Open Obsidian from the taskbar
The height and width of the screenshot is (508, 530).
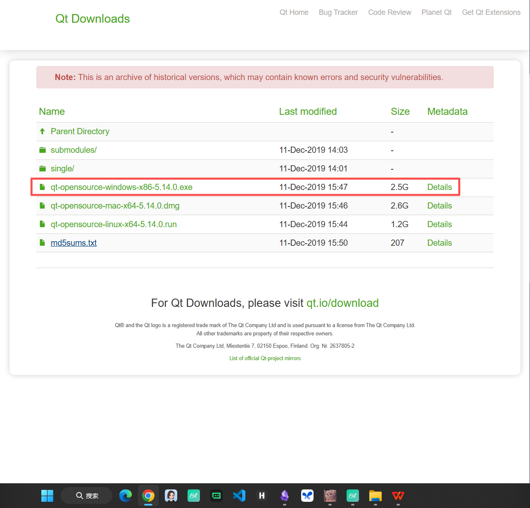tap(285, 496)
